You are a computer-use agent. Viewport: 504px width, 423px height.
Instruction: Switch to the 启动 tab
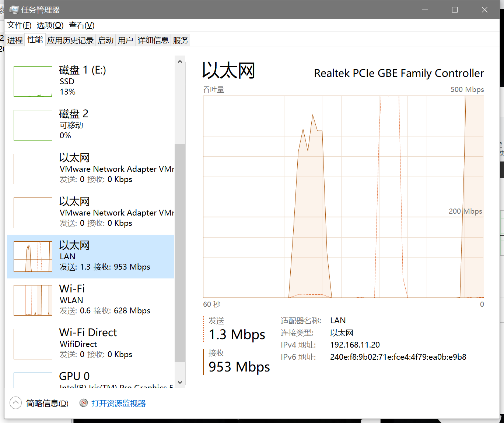(x=106, y=40)
